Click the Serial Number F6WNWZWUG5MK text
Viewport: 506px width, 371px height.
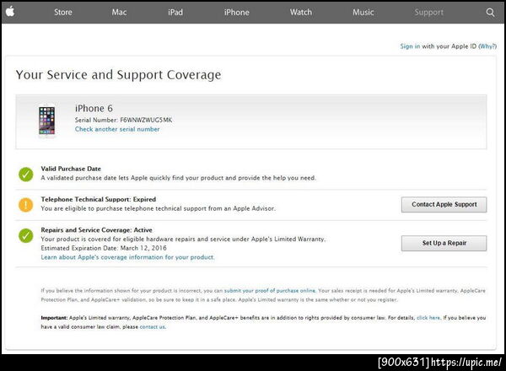(123, 120)
